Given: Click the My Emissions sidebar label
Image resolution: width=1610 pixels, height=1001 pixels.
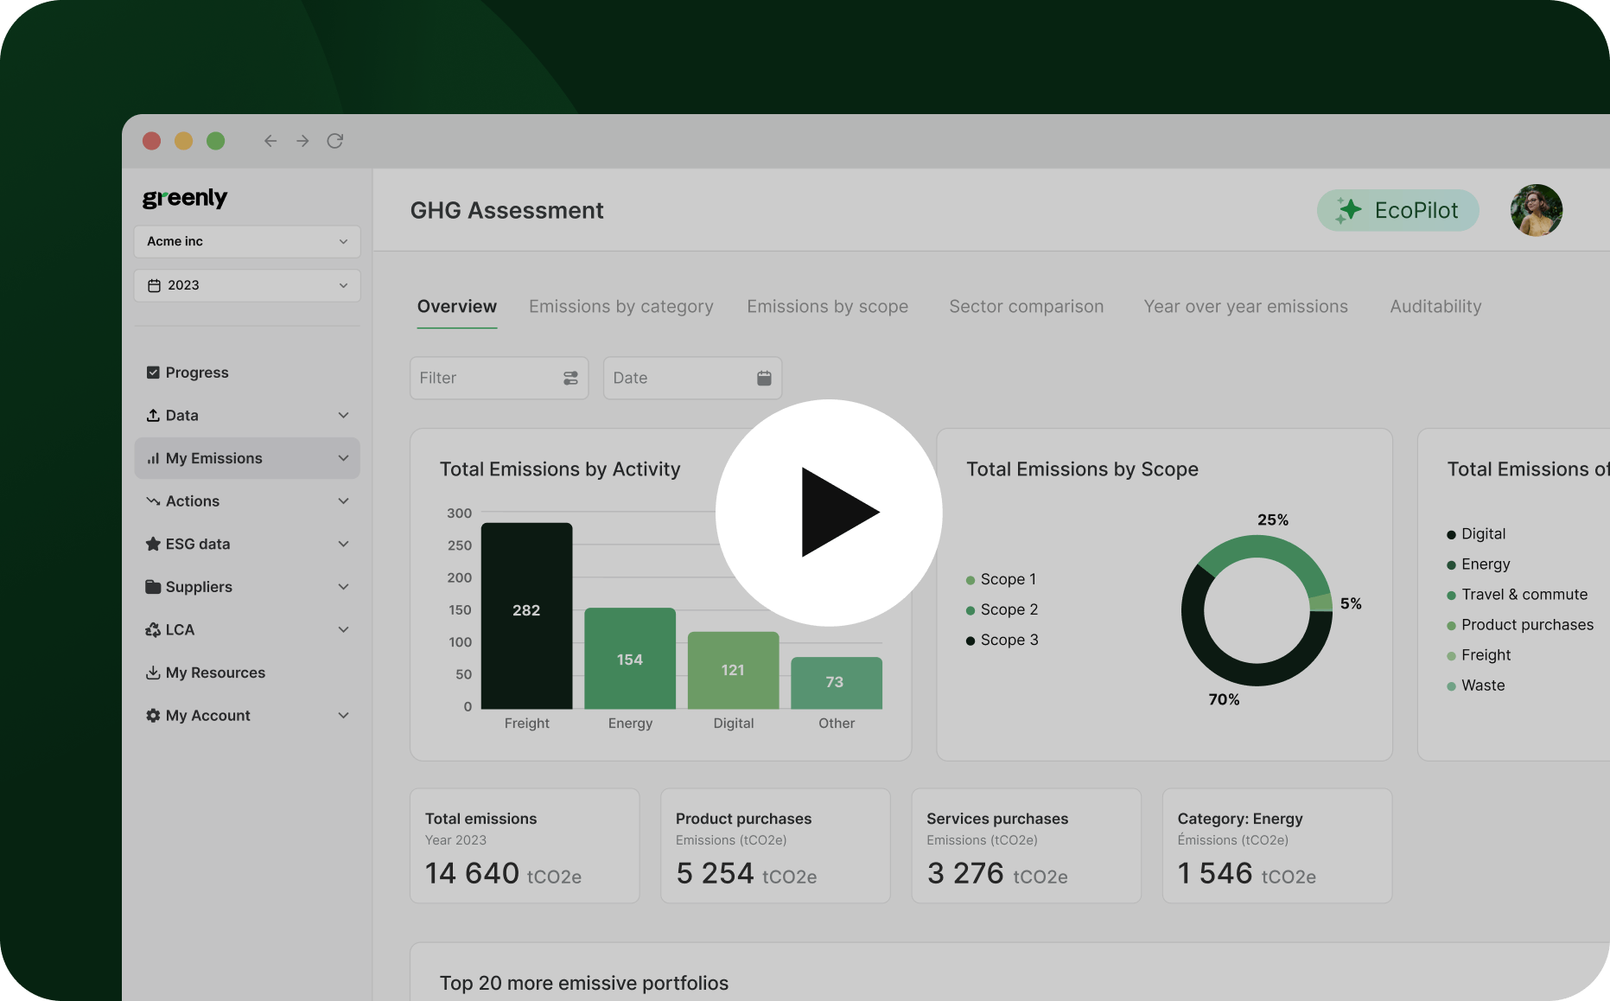Looking at the screenshot, I should click(213, 458).
